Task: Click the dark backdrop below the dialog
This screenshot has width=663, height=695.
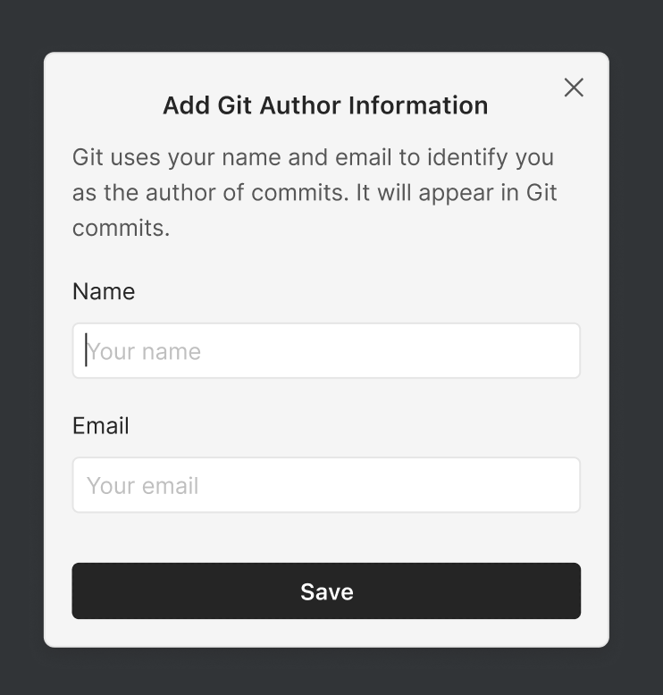Action: pos(331,672)
